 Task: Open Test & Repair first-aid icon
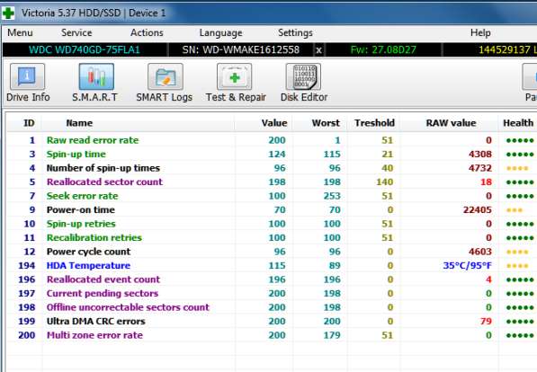234,77
